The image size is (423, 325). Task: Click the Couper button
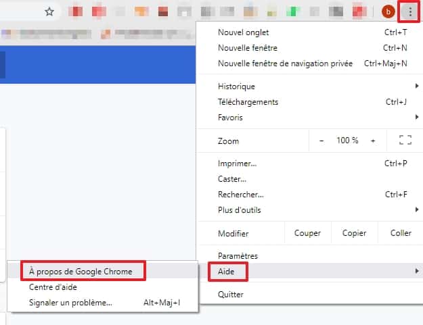(307, 233)
